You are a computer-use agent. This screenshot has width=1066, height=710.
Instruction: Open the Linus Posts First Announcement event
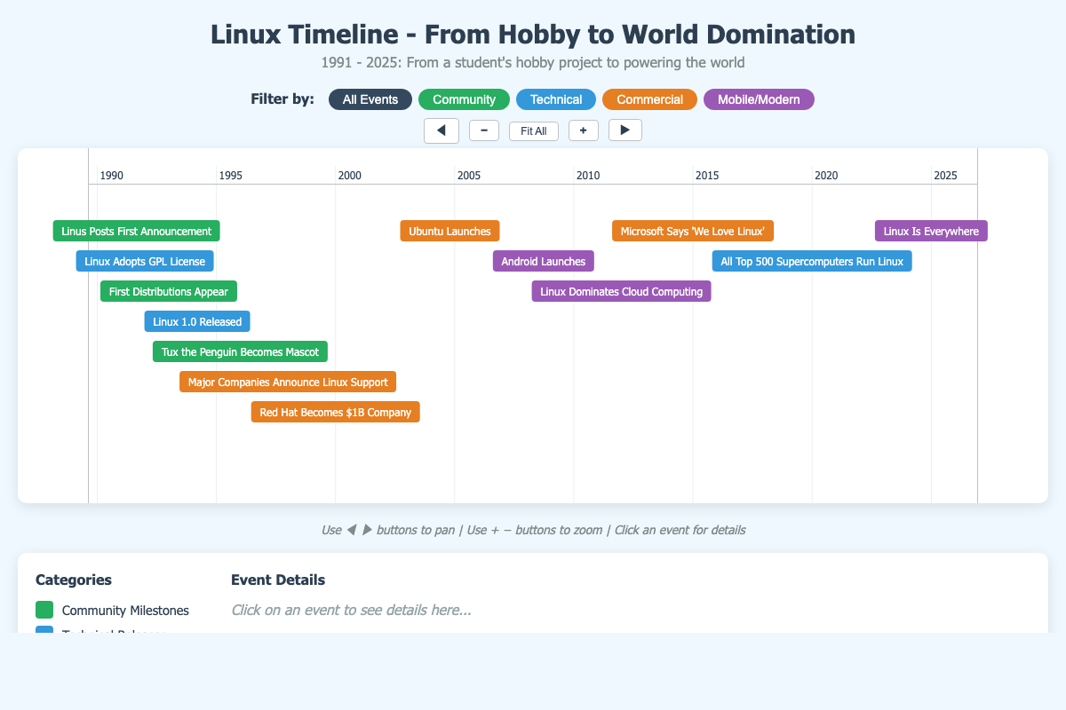click(136, 231)
